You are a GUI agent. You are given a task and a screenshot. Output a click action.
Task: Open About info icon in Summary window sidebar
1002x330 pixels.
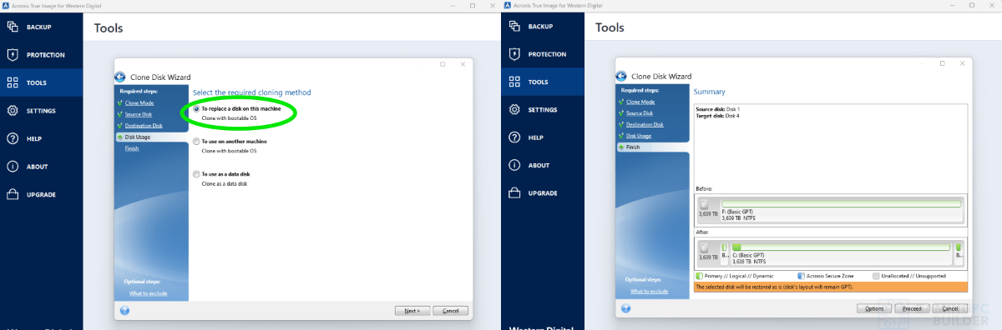514,165
